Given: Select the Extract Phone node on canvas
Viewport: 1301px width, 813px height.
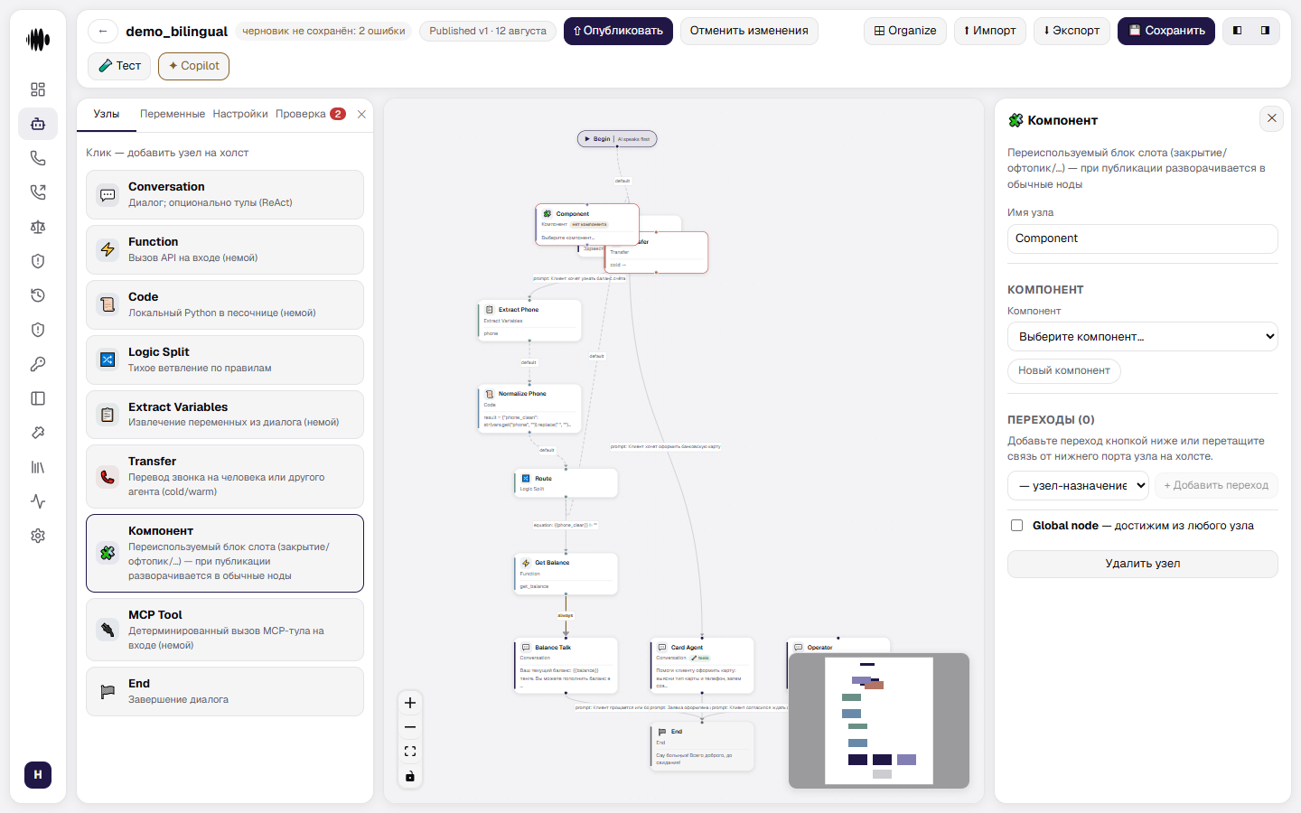Looking at the screenshot, I should (x=529, y=321).
